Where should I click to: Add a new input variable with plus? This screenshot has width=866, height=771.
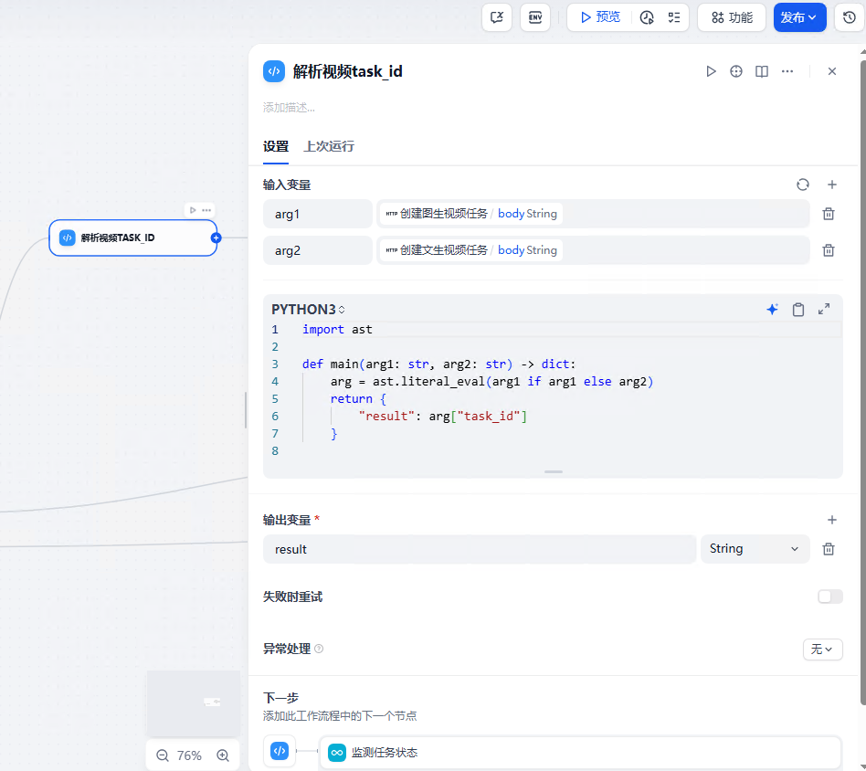coord(832,185)
